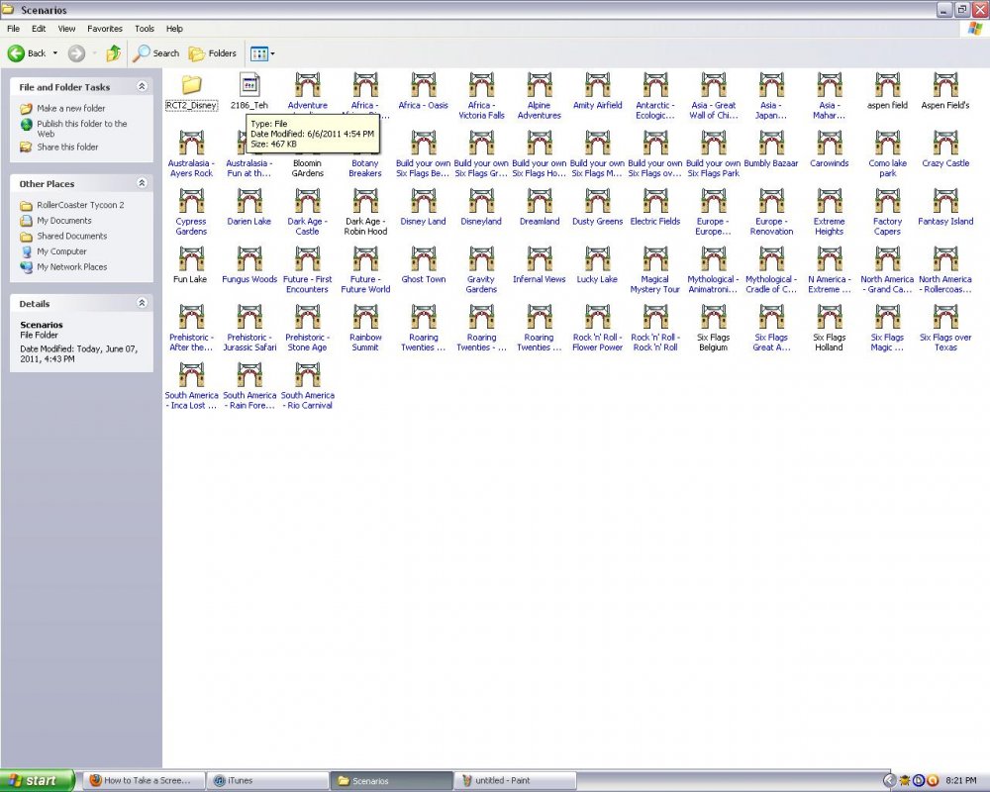Open the Favorites menu

tap(105, 29)
